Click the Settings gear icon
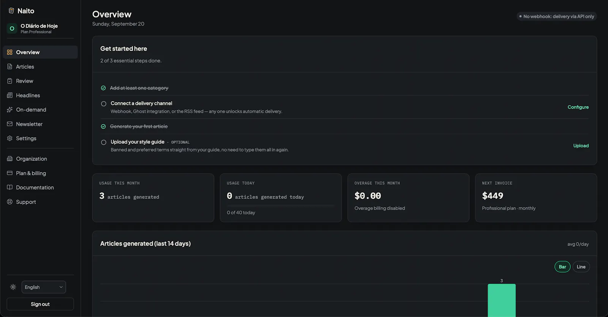Screen dimensions: 608x317 pyautogui.click(x=10, y=138)
